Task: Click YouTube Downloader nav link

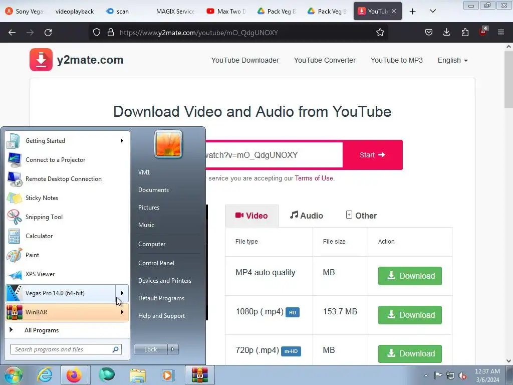Action: click(x=245, y=60)
